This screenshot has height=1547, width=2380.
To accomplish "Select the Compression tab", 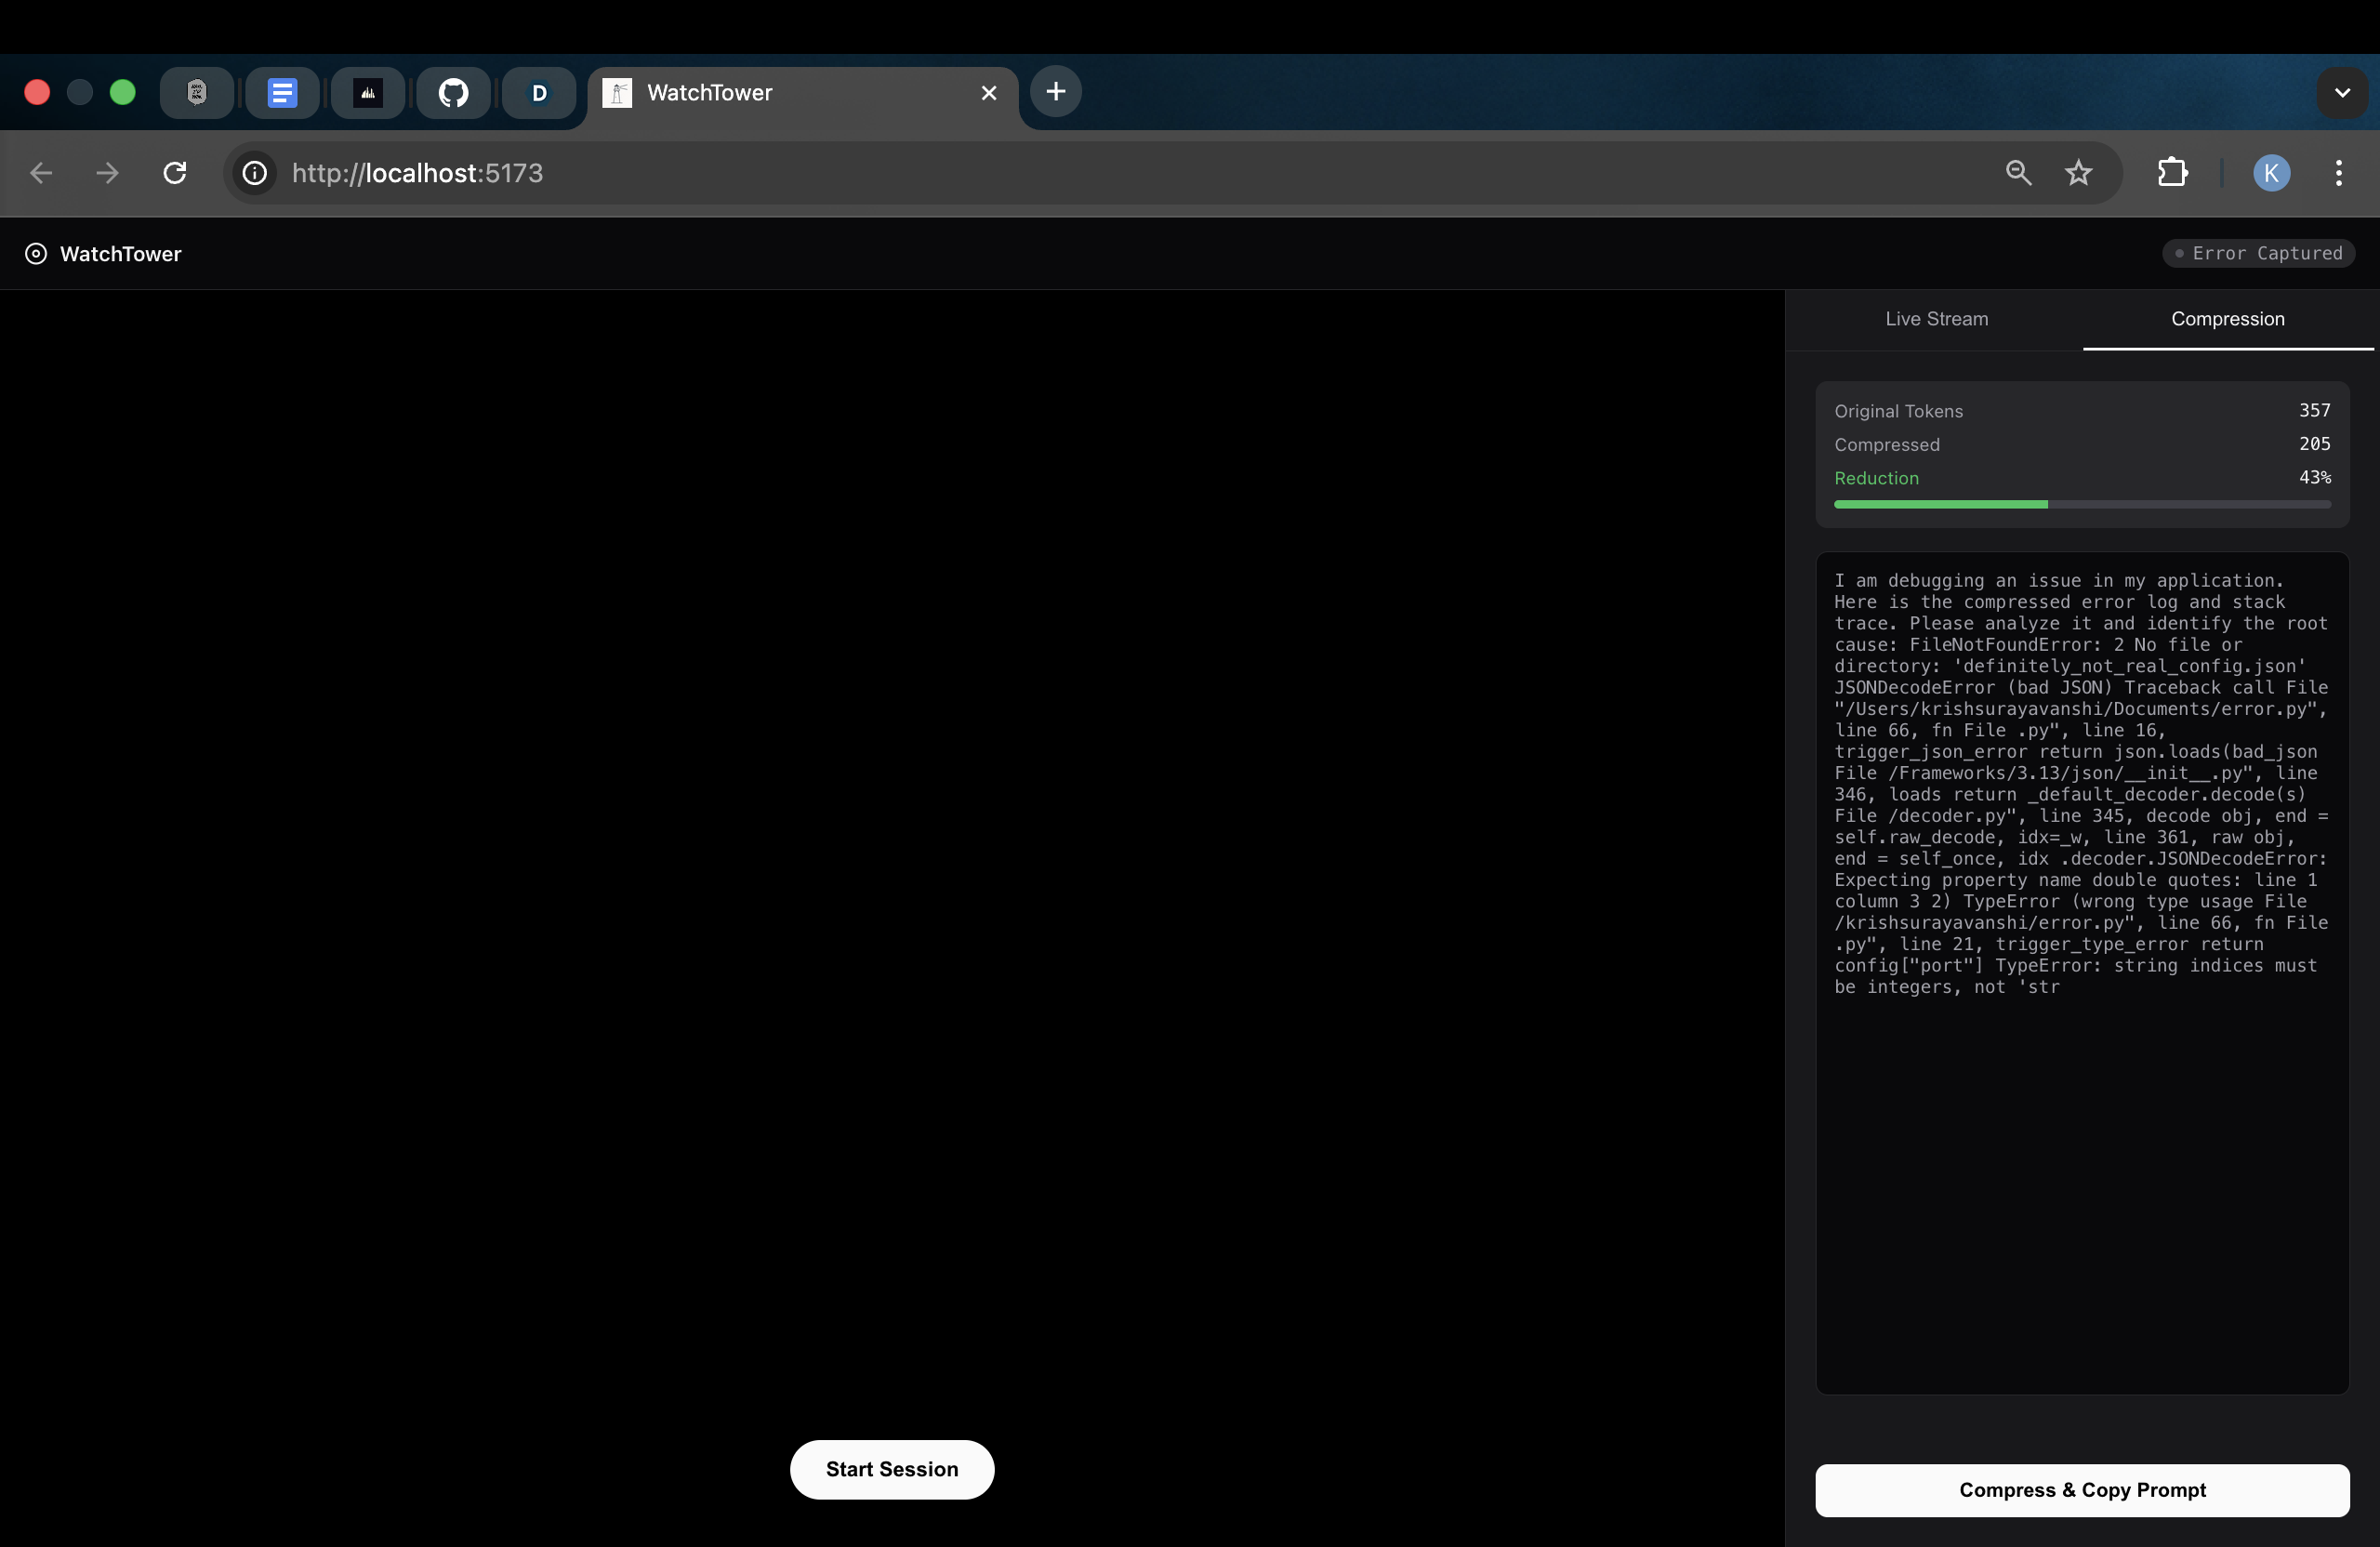I will point(2227,319).
